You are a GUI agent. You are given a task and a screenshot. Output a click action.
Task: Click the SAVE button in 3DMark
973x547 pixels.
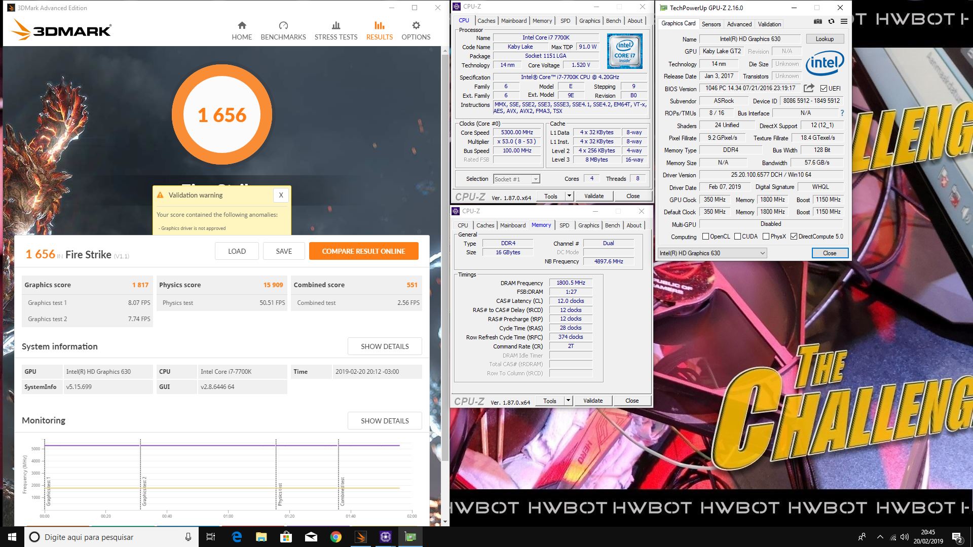[x=284, y=251]
